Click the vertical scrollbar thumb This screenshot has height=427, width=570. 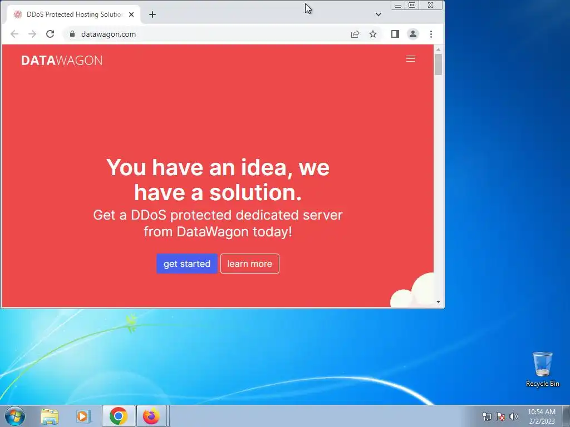[x=438, y=64]
